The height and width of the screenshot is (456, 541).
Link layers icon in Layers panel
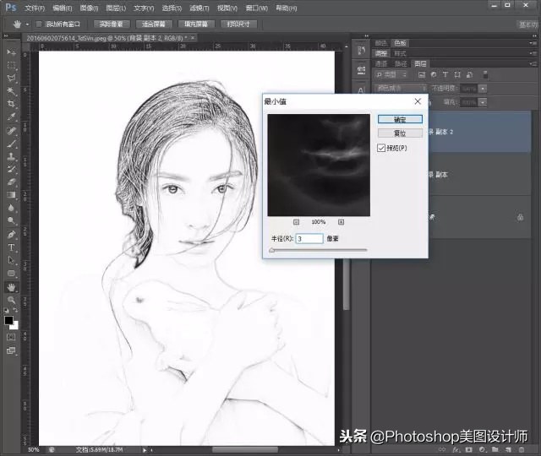(442, 449)
